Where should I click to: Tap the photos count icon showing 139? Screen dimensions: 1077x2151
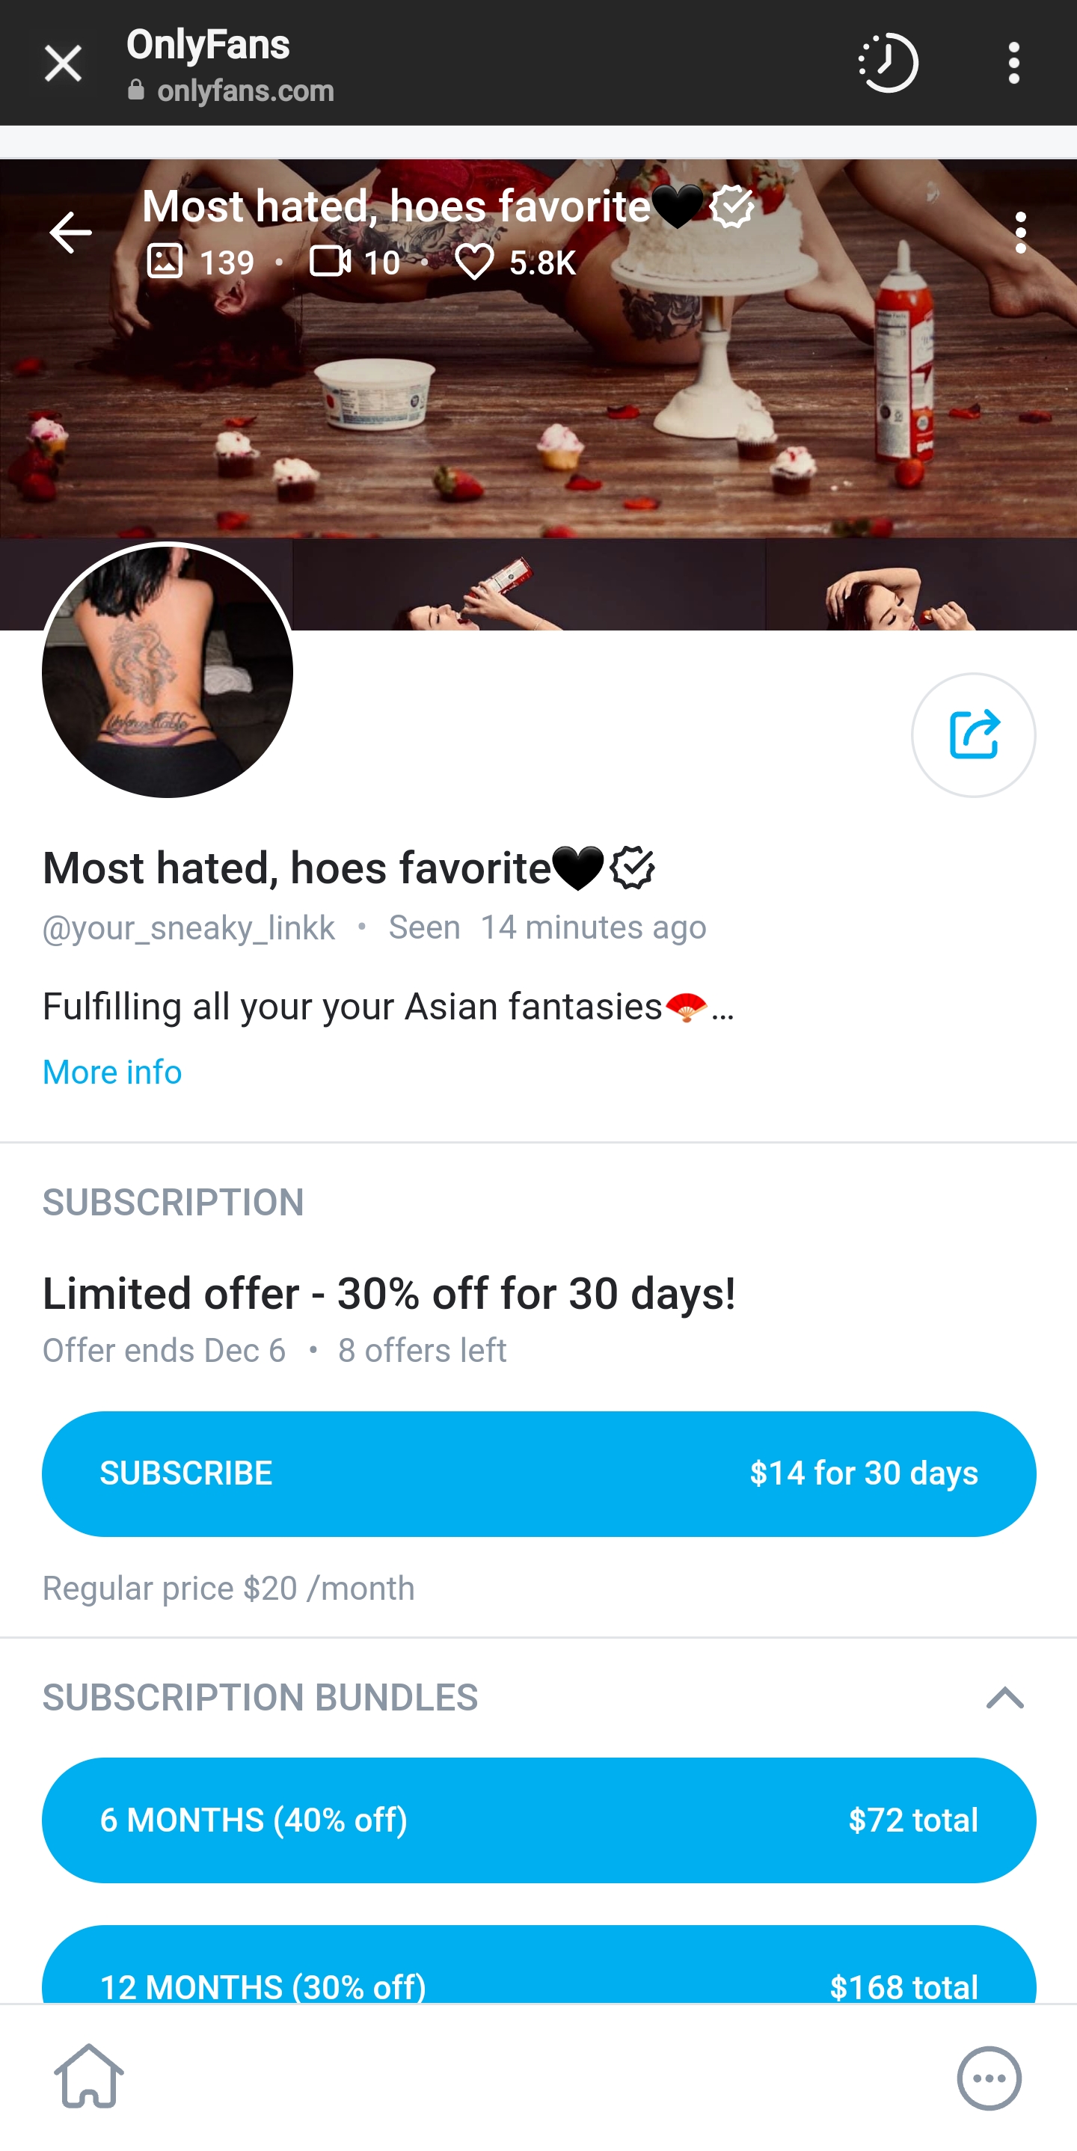[x=165, y=261]
